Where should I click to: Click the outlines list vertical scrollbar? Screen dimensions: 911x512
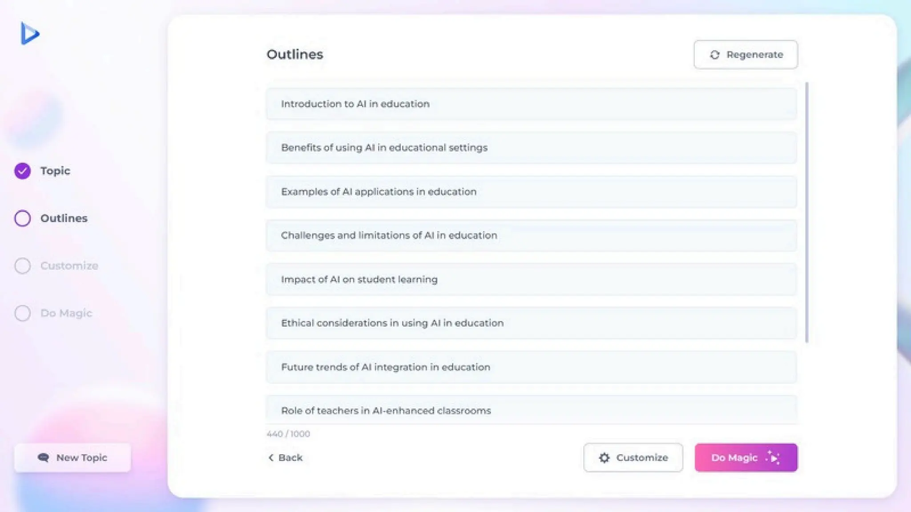pyautogui.click(x=806, y=212)
